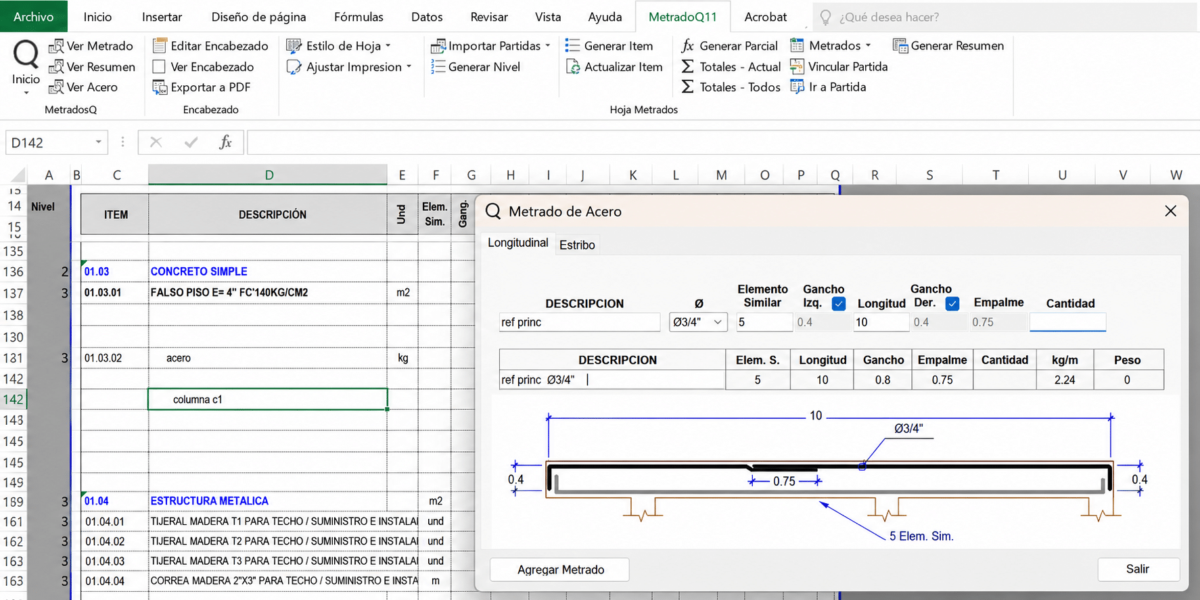Toggle the Ver Encabezado checkbox
Image resolution: width=1200 pixels, height=600 pixels.
[x=159, y=67]
